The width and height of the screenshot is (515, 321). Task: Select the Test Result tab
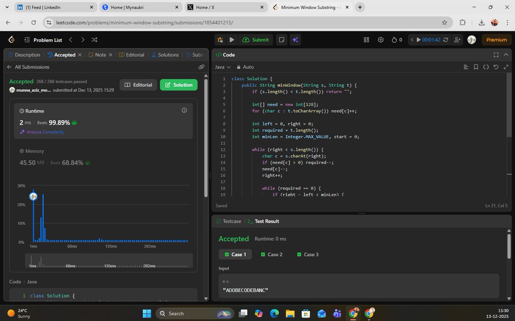tap(264, 221)
